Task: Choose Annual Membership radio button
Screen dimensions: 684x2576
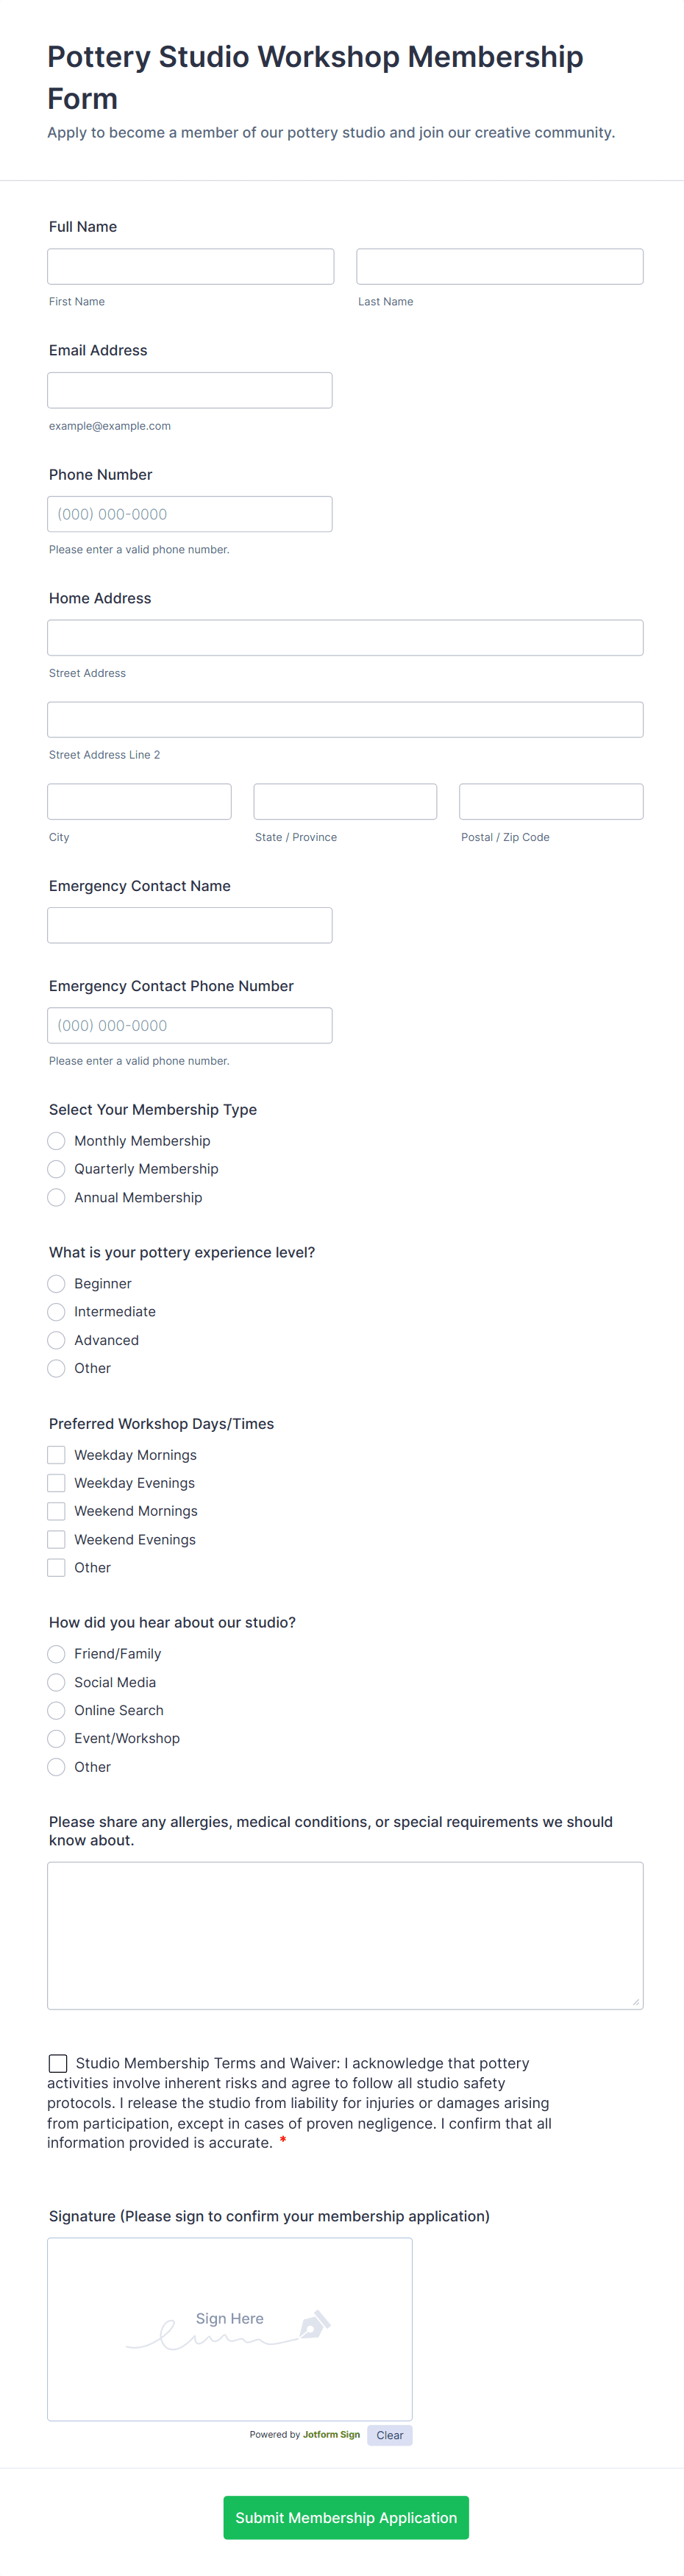Action: click(57, 1197)
